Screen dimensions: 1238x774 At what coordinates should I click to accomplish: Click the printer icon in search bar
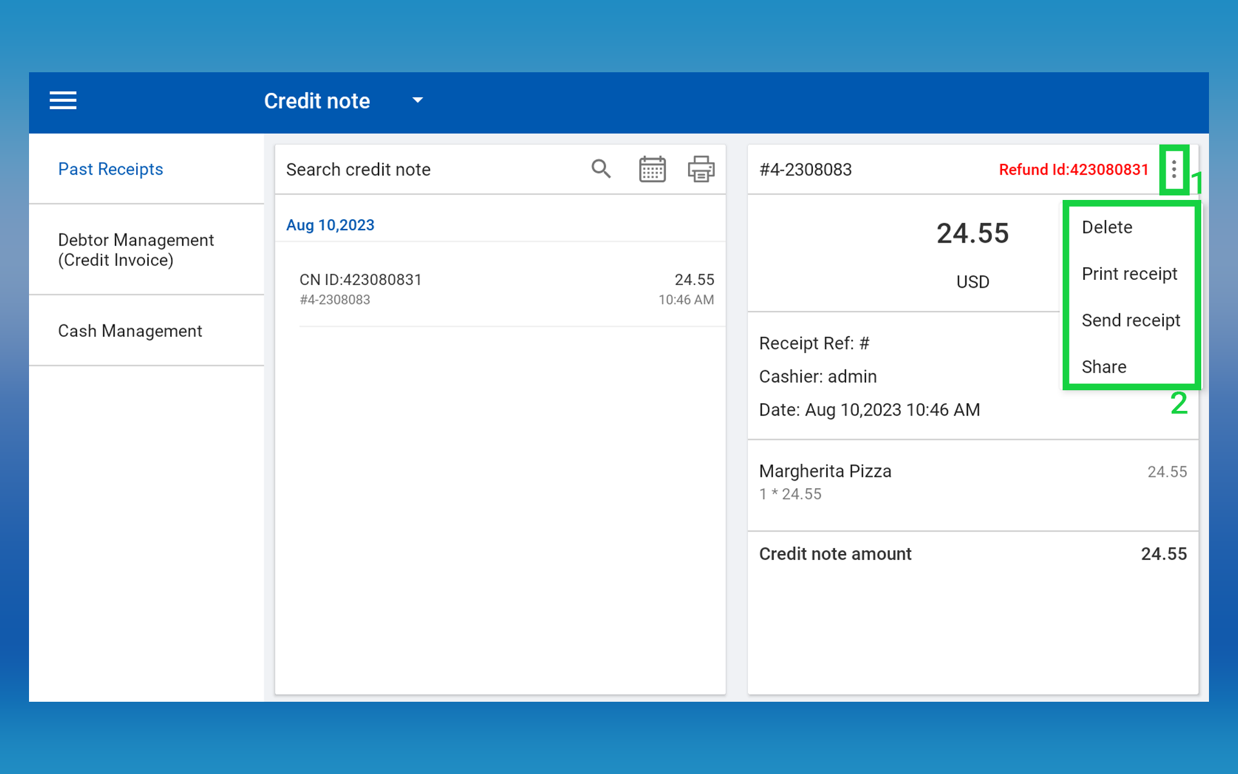pyautogui.click(x=701, y=170)
